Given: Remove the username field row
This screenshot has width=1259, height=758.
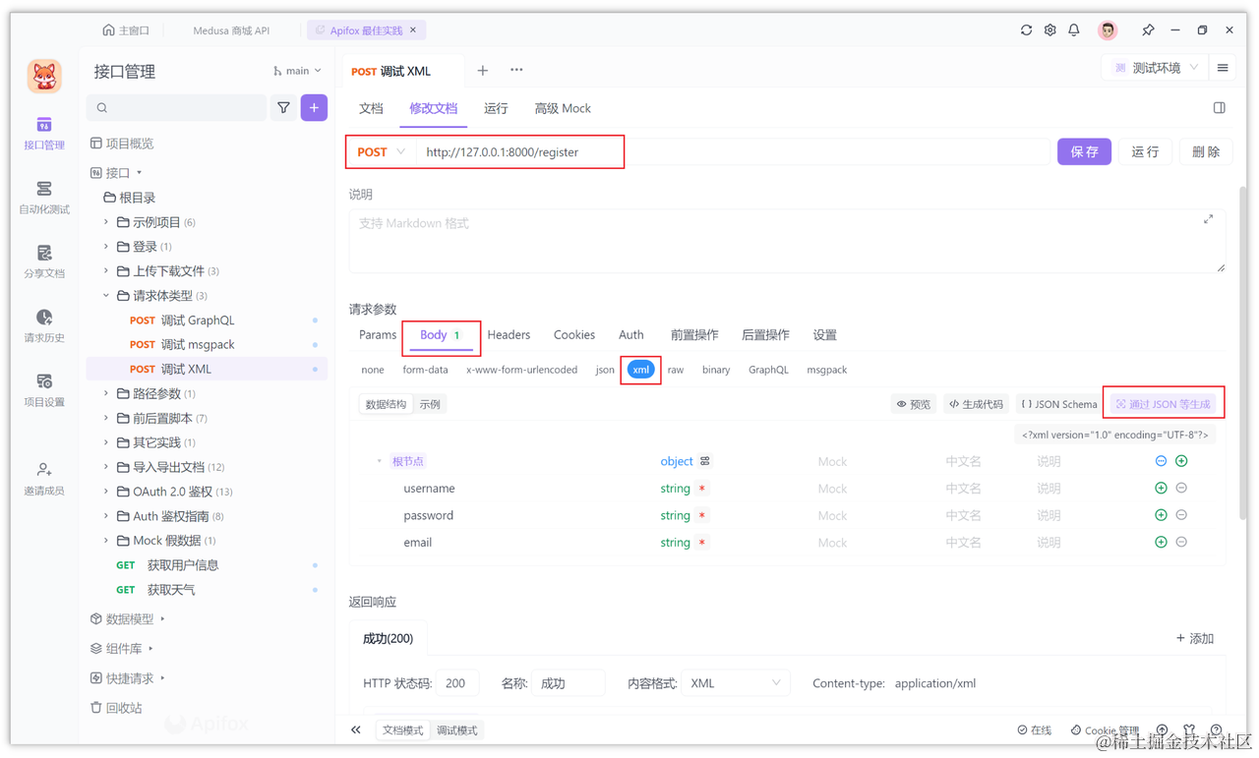Looking at the screenshot, I should 1181,489.
